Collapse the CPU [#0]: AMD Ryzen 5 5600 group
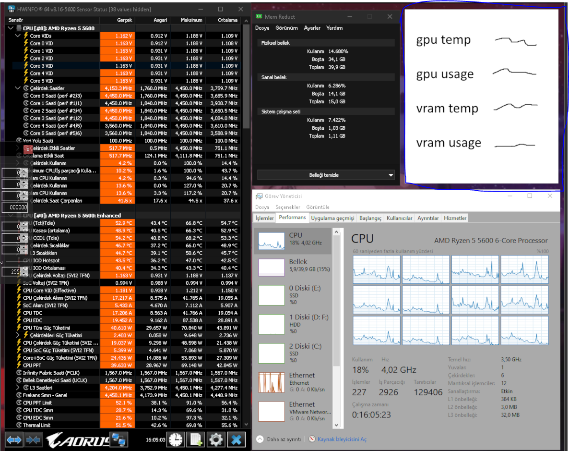569x451 pixels. pos(11,28)
